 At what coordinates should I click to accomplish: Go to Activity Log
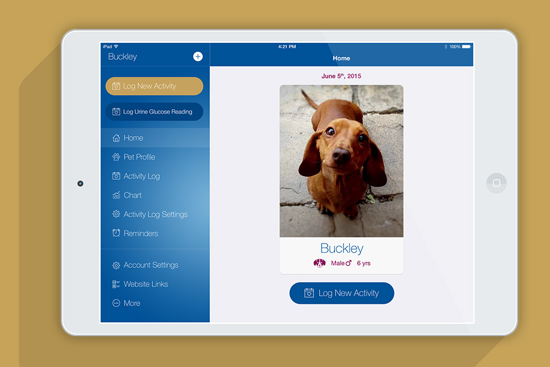click(155, 176)
